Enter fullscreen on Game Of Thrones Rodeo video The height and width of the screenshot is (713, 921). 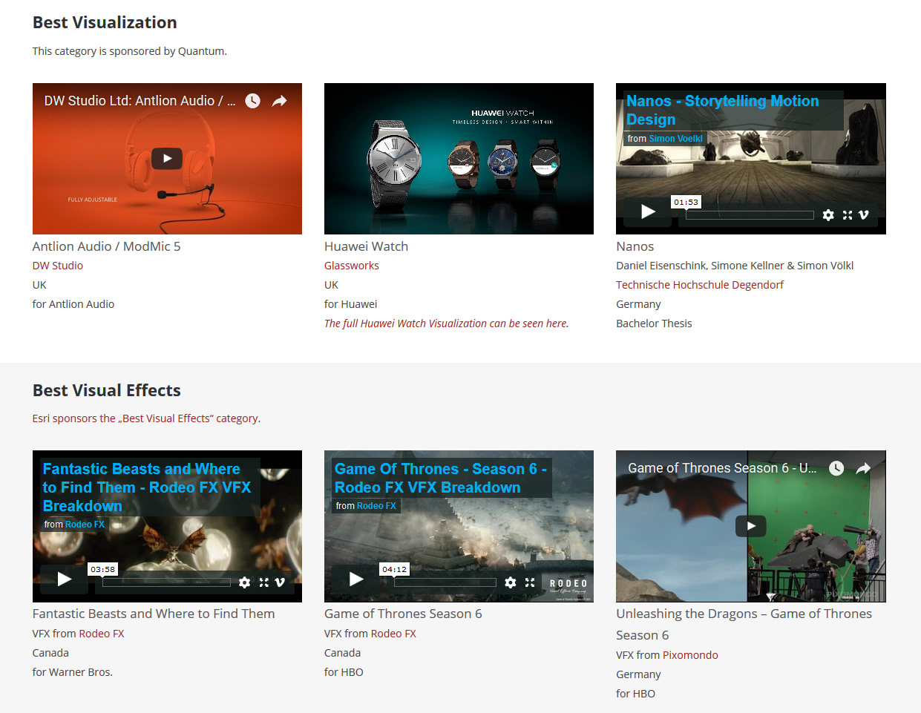click(530, 582)
